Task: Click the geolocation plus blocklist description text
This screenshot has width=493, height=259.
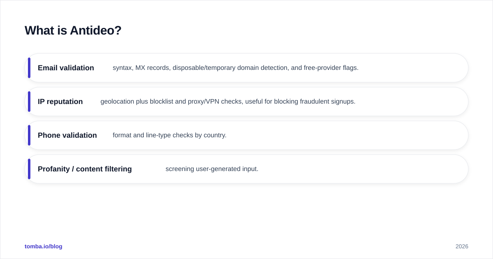Action: click(228, 102)
